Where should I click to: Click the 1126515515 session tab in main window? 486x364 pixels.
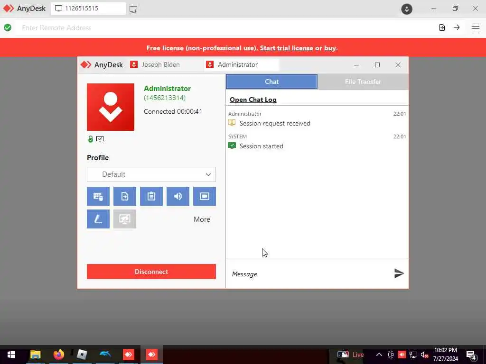tap(88, 9)
